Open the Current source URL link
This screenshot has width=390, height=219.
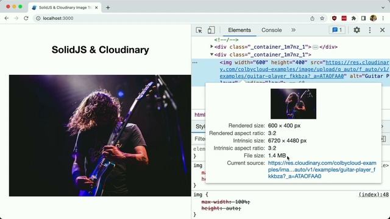click(x=322, y=170)
